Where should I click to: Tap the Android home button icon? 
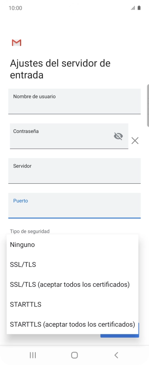(x=75, y=355)
